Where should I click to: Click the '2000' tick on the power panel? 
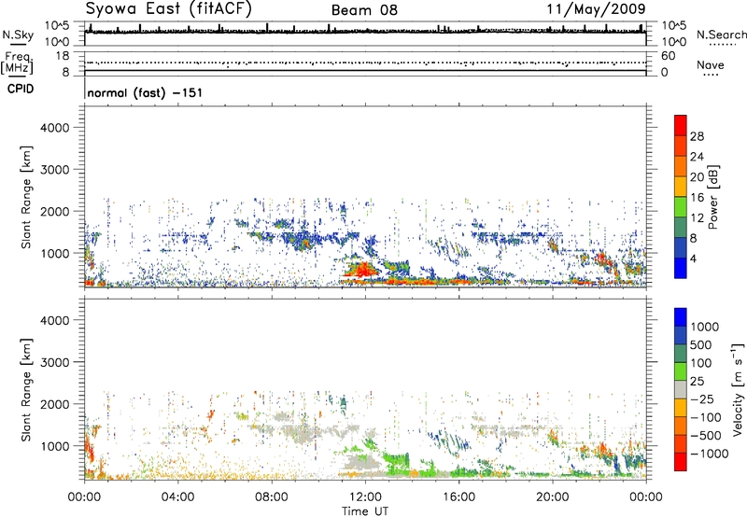tap(54, 211)
